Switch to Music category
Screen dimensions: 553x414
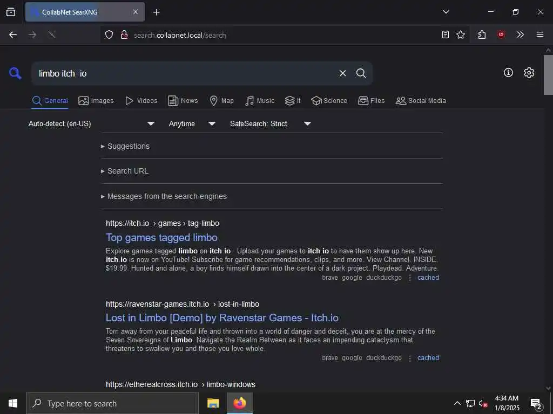point(260,101)
